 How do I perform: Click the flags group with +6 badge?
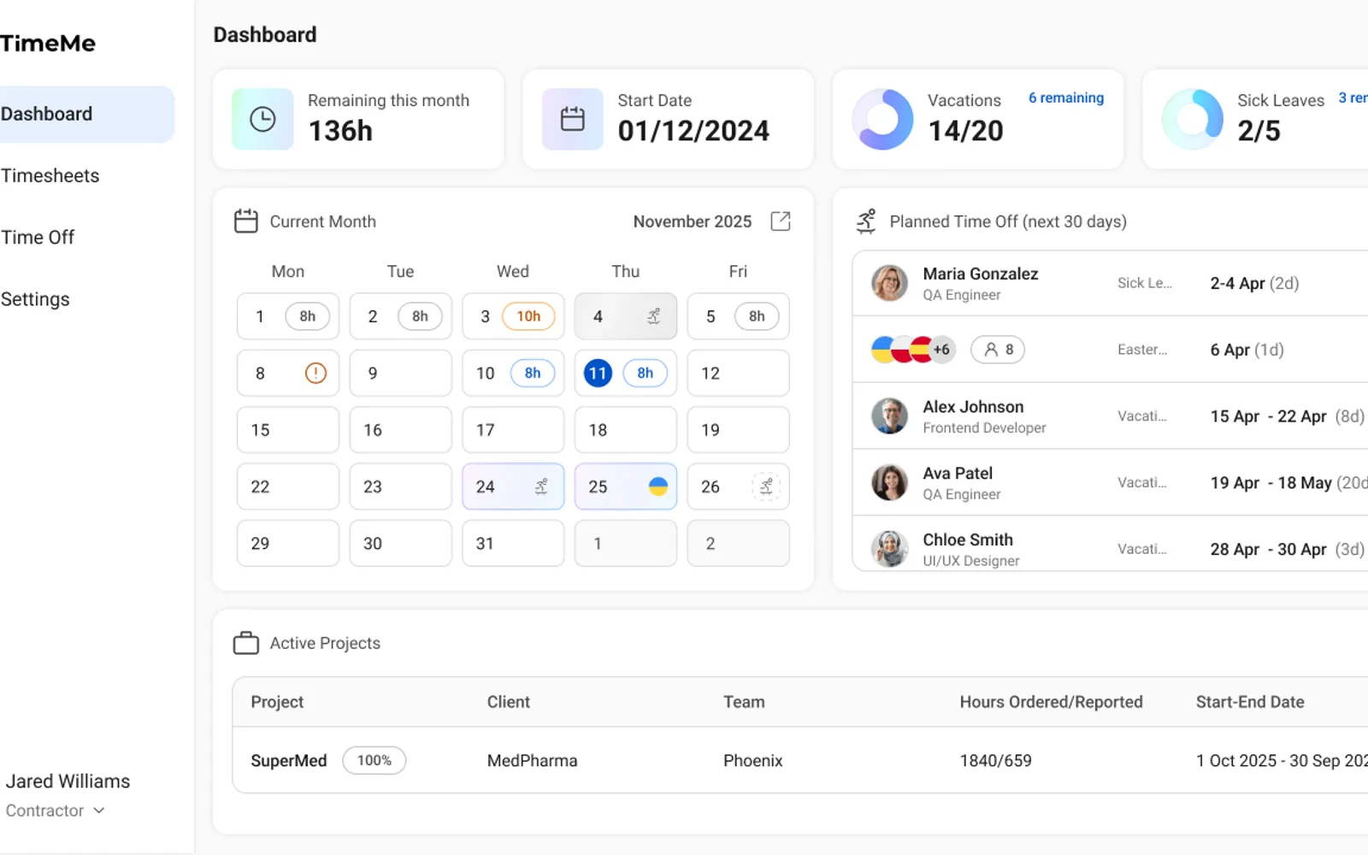tap(913, 350)
